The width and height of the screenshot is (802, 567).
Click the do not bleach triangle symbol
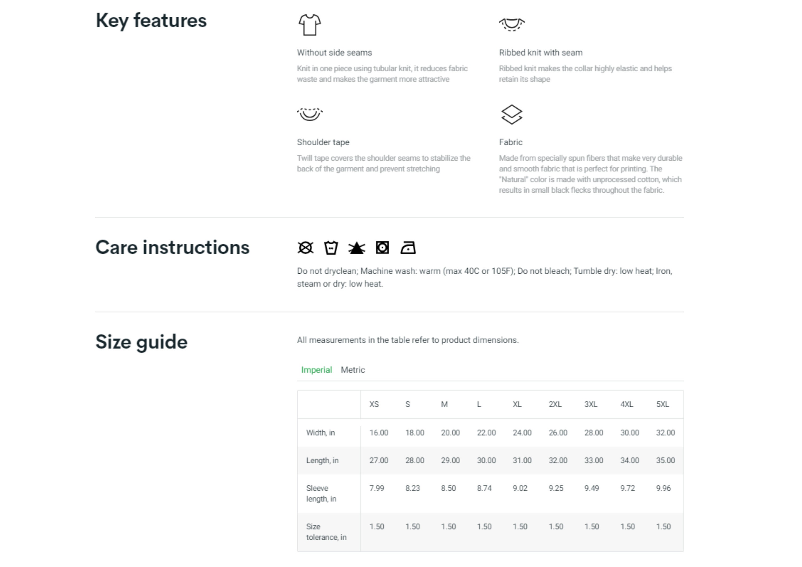[357, 248]
